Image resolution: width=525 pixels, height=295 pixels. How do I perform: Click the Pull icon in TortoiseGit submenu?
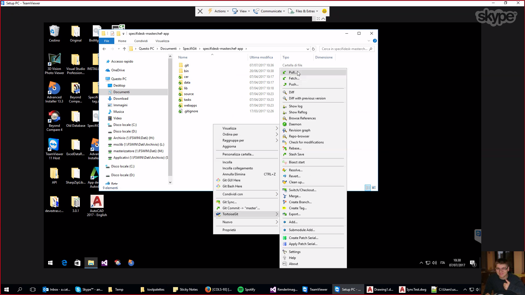pyautogui.click(x=285, y=72)
